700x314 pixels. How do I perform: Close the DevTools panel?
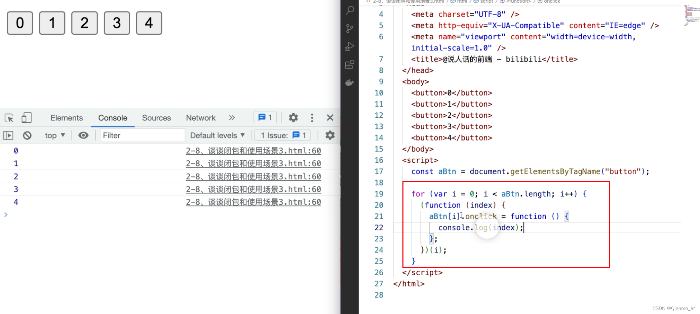click(x=330, y=118)
